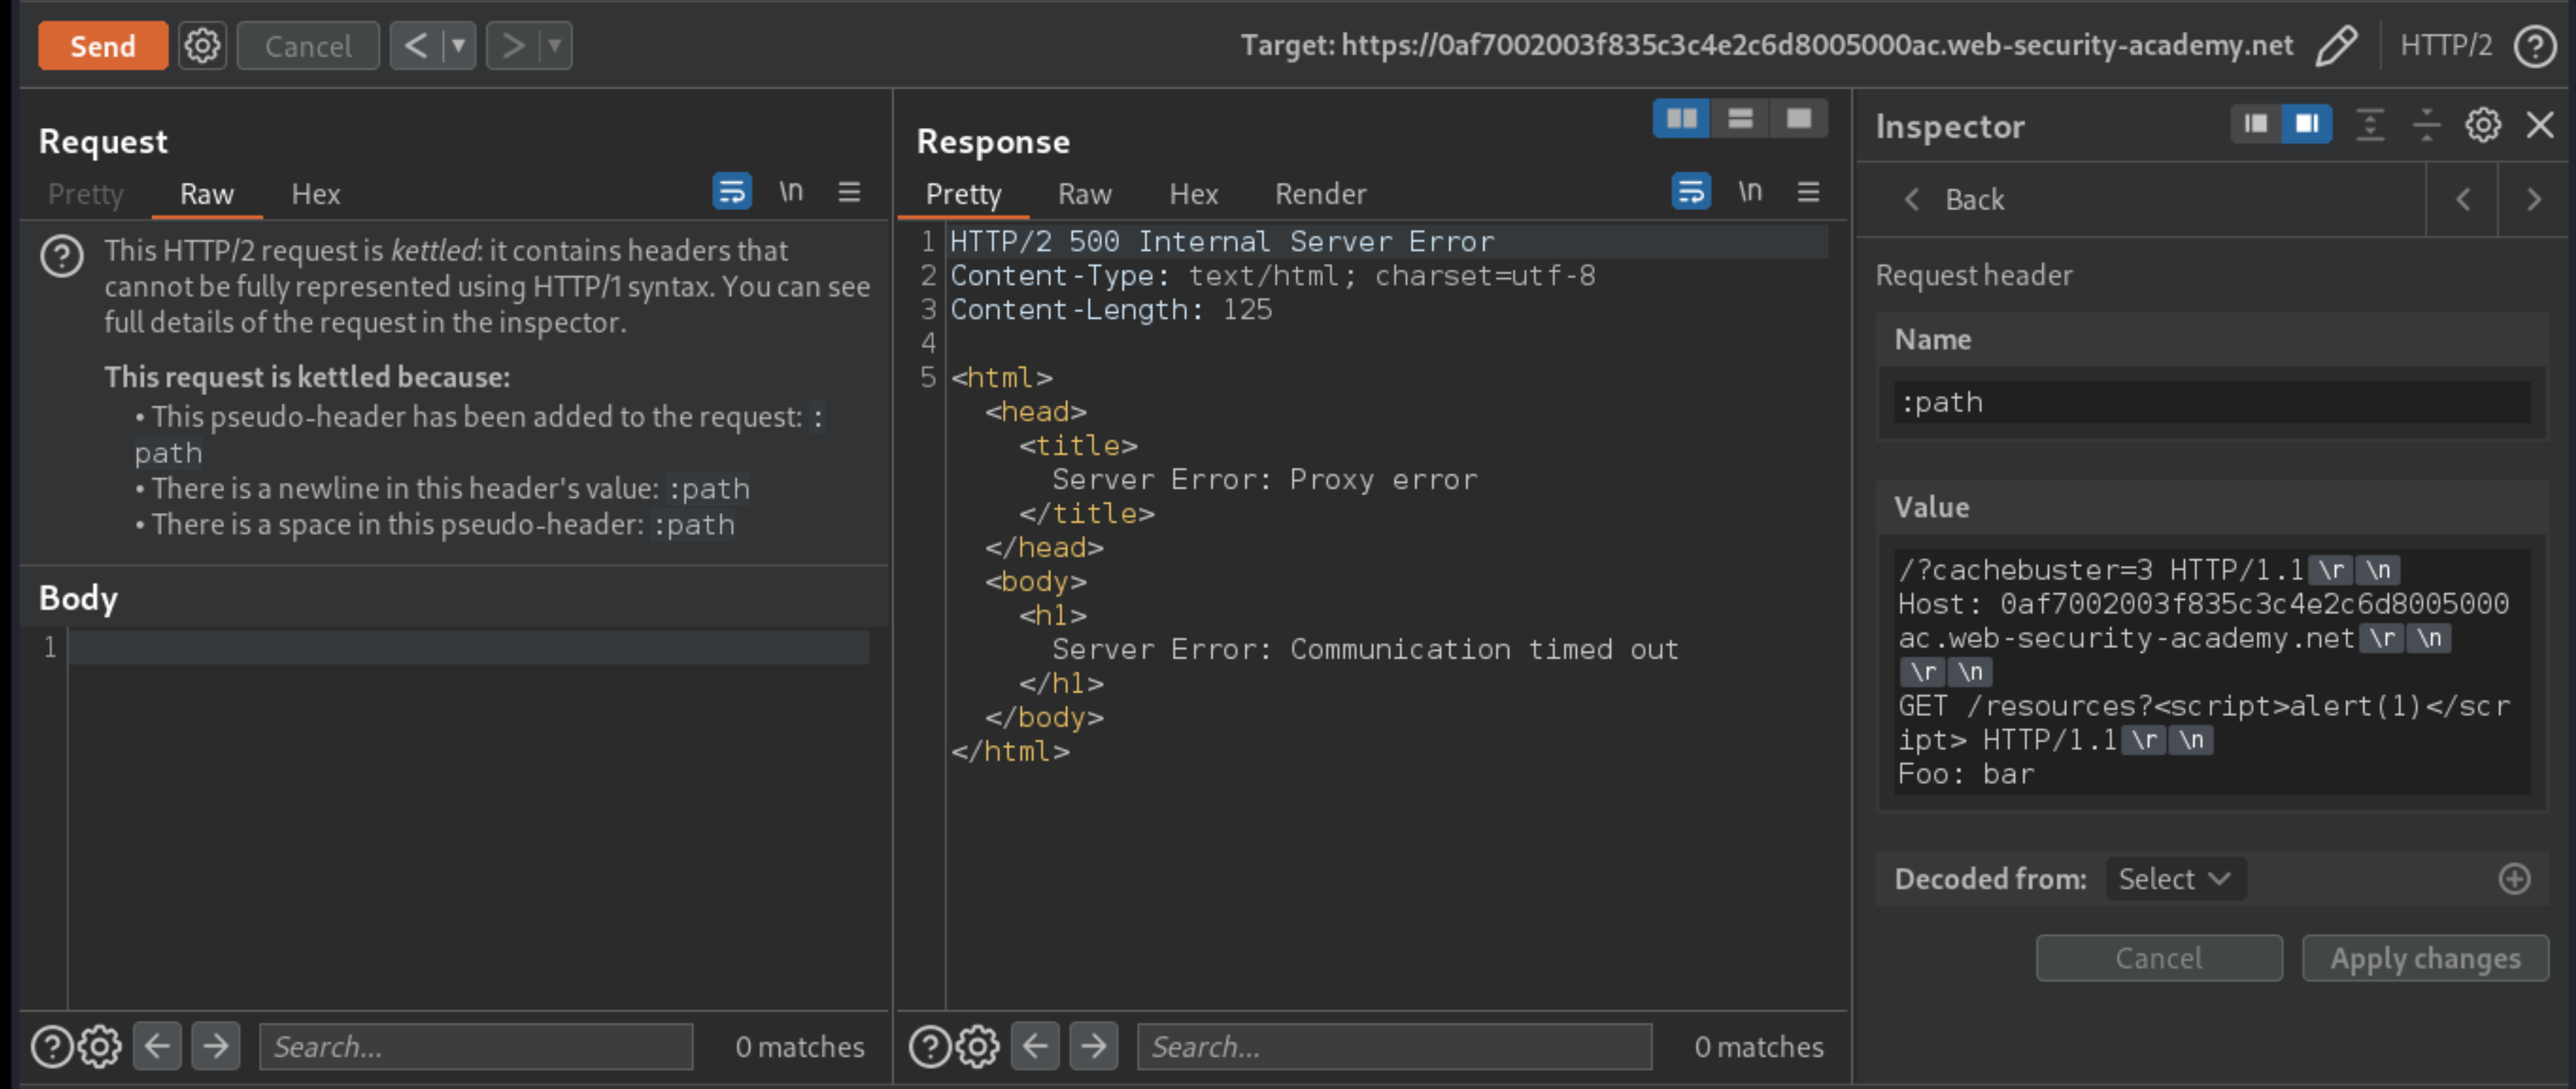Image resolution: width=2576 pixels, height=1089 pixels.
Task: Open Response search settings gear
Action: coord(978,1047)
